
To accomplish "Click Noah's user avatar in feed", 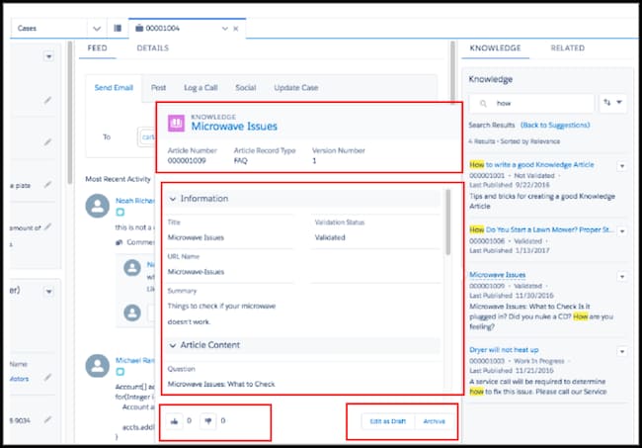I will [x=97, y=205].
